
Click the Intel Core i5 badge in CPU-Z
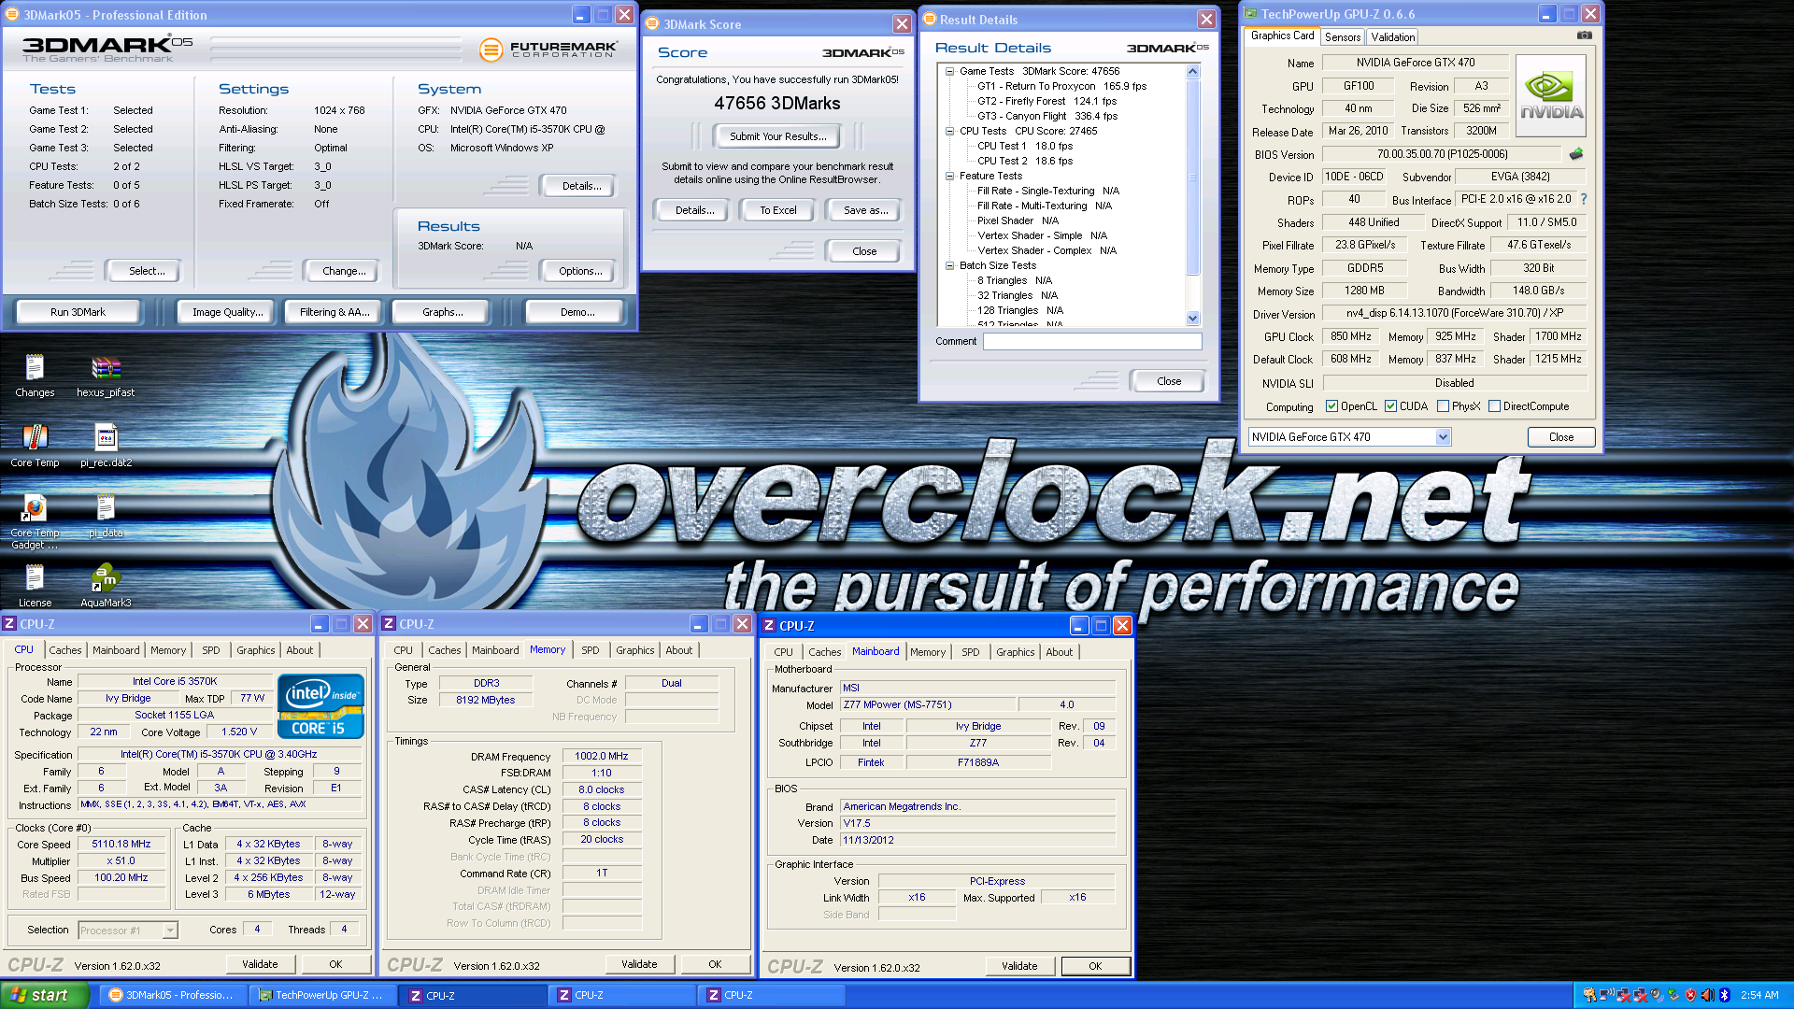pyautogui.click(x=320, y=706)
